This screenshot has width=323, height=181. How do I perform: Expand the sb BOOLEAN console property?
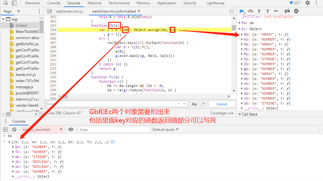click(13, 167)
